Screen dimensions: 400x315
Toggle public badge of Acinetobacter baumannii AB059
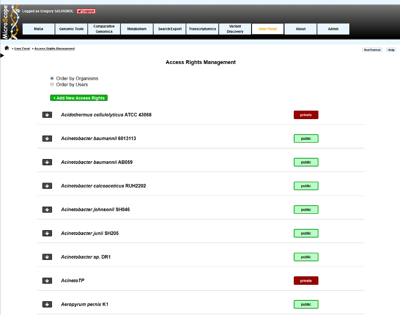(x=306, y=162)
